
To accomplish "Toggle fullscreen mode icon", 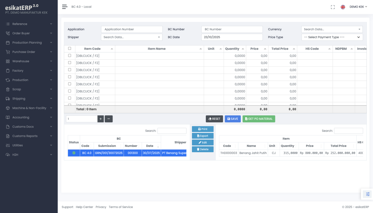I will (333, 7).
